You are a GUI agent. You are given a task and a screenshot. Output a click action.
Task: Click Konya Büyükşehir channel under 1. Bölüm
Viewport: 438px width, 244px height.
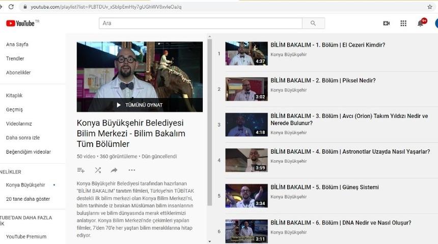click(289, 55)
